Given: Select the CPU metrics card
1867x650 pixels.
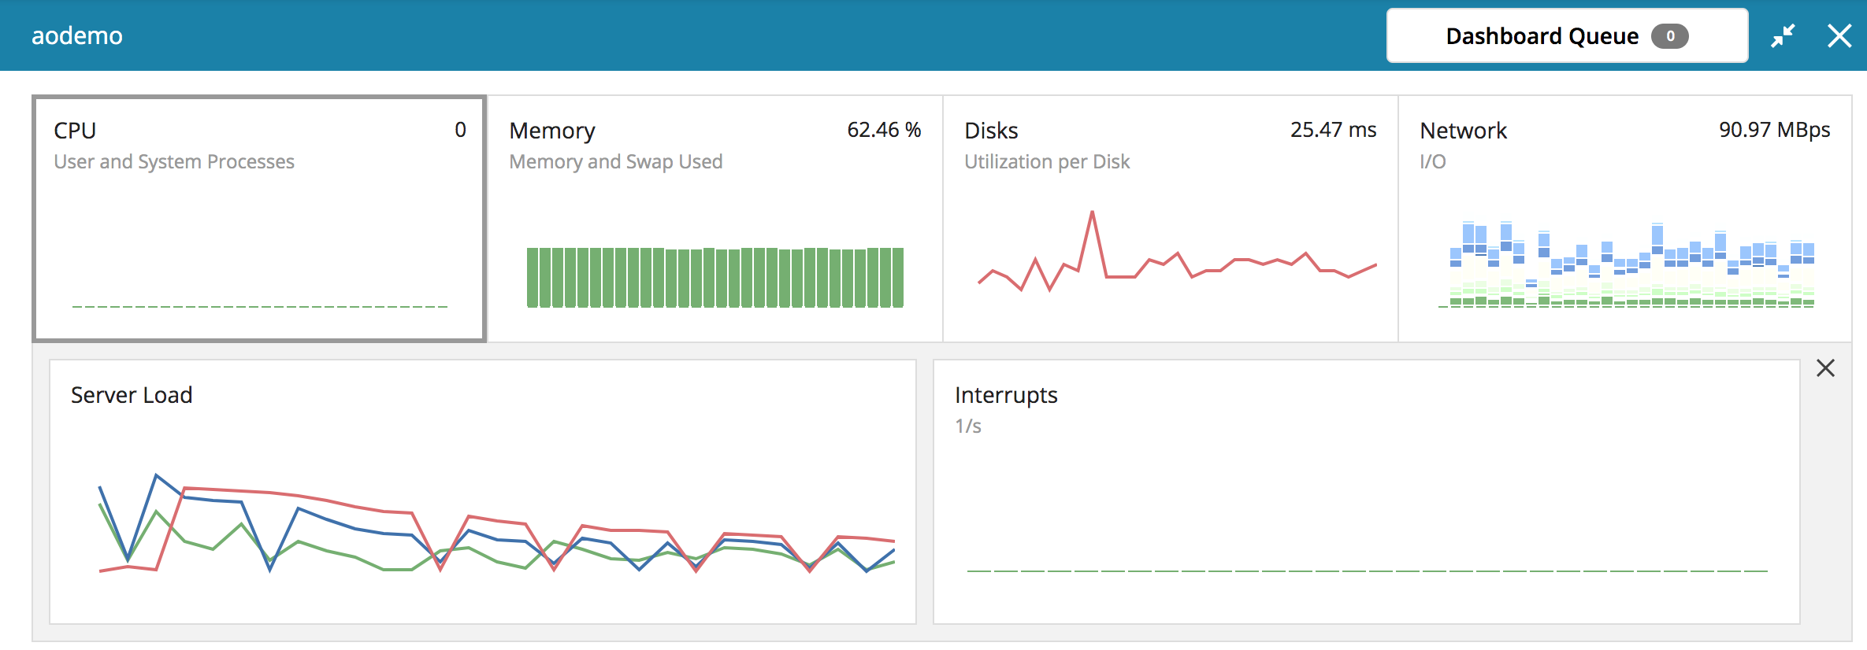Looking at the screenshot, I should pos(259,219).
